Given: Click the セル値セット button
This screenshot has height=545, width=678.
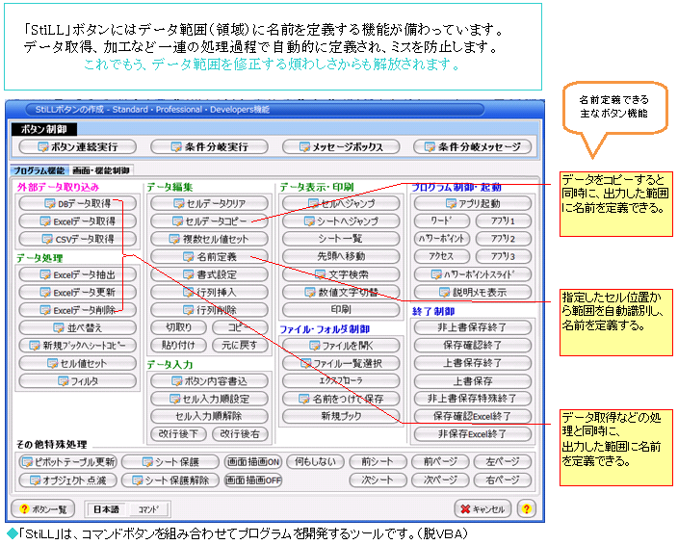Looking at the screenshot, I should click(x=77, y=363).
